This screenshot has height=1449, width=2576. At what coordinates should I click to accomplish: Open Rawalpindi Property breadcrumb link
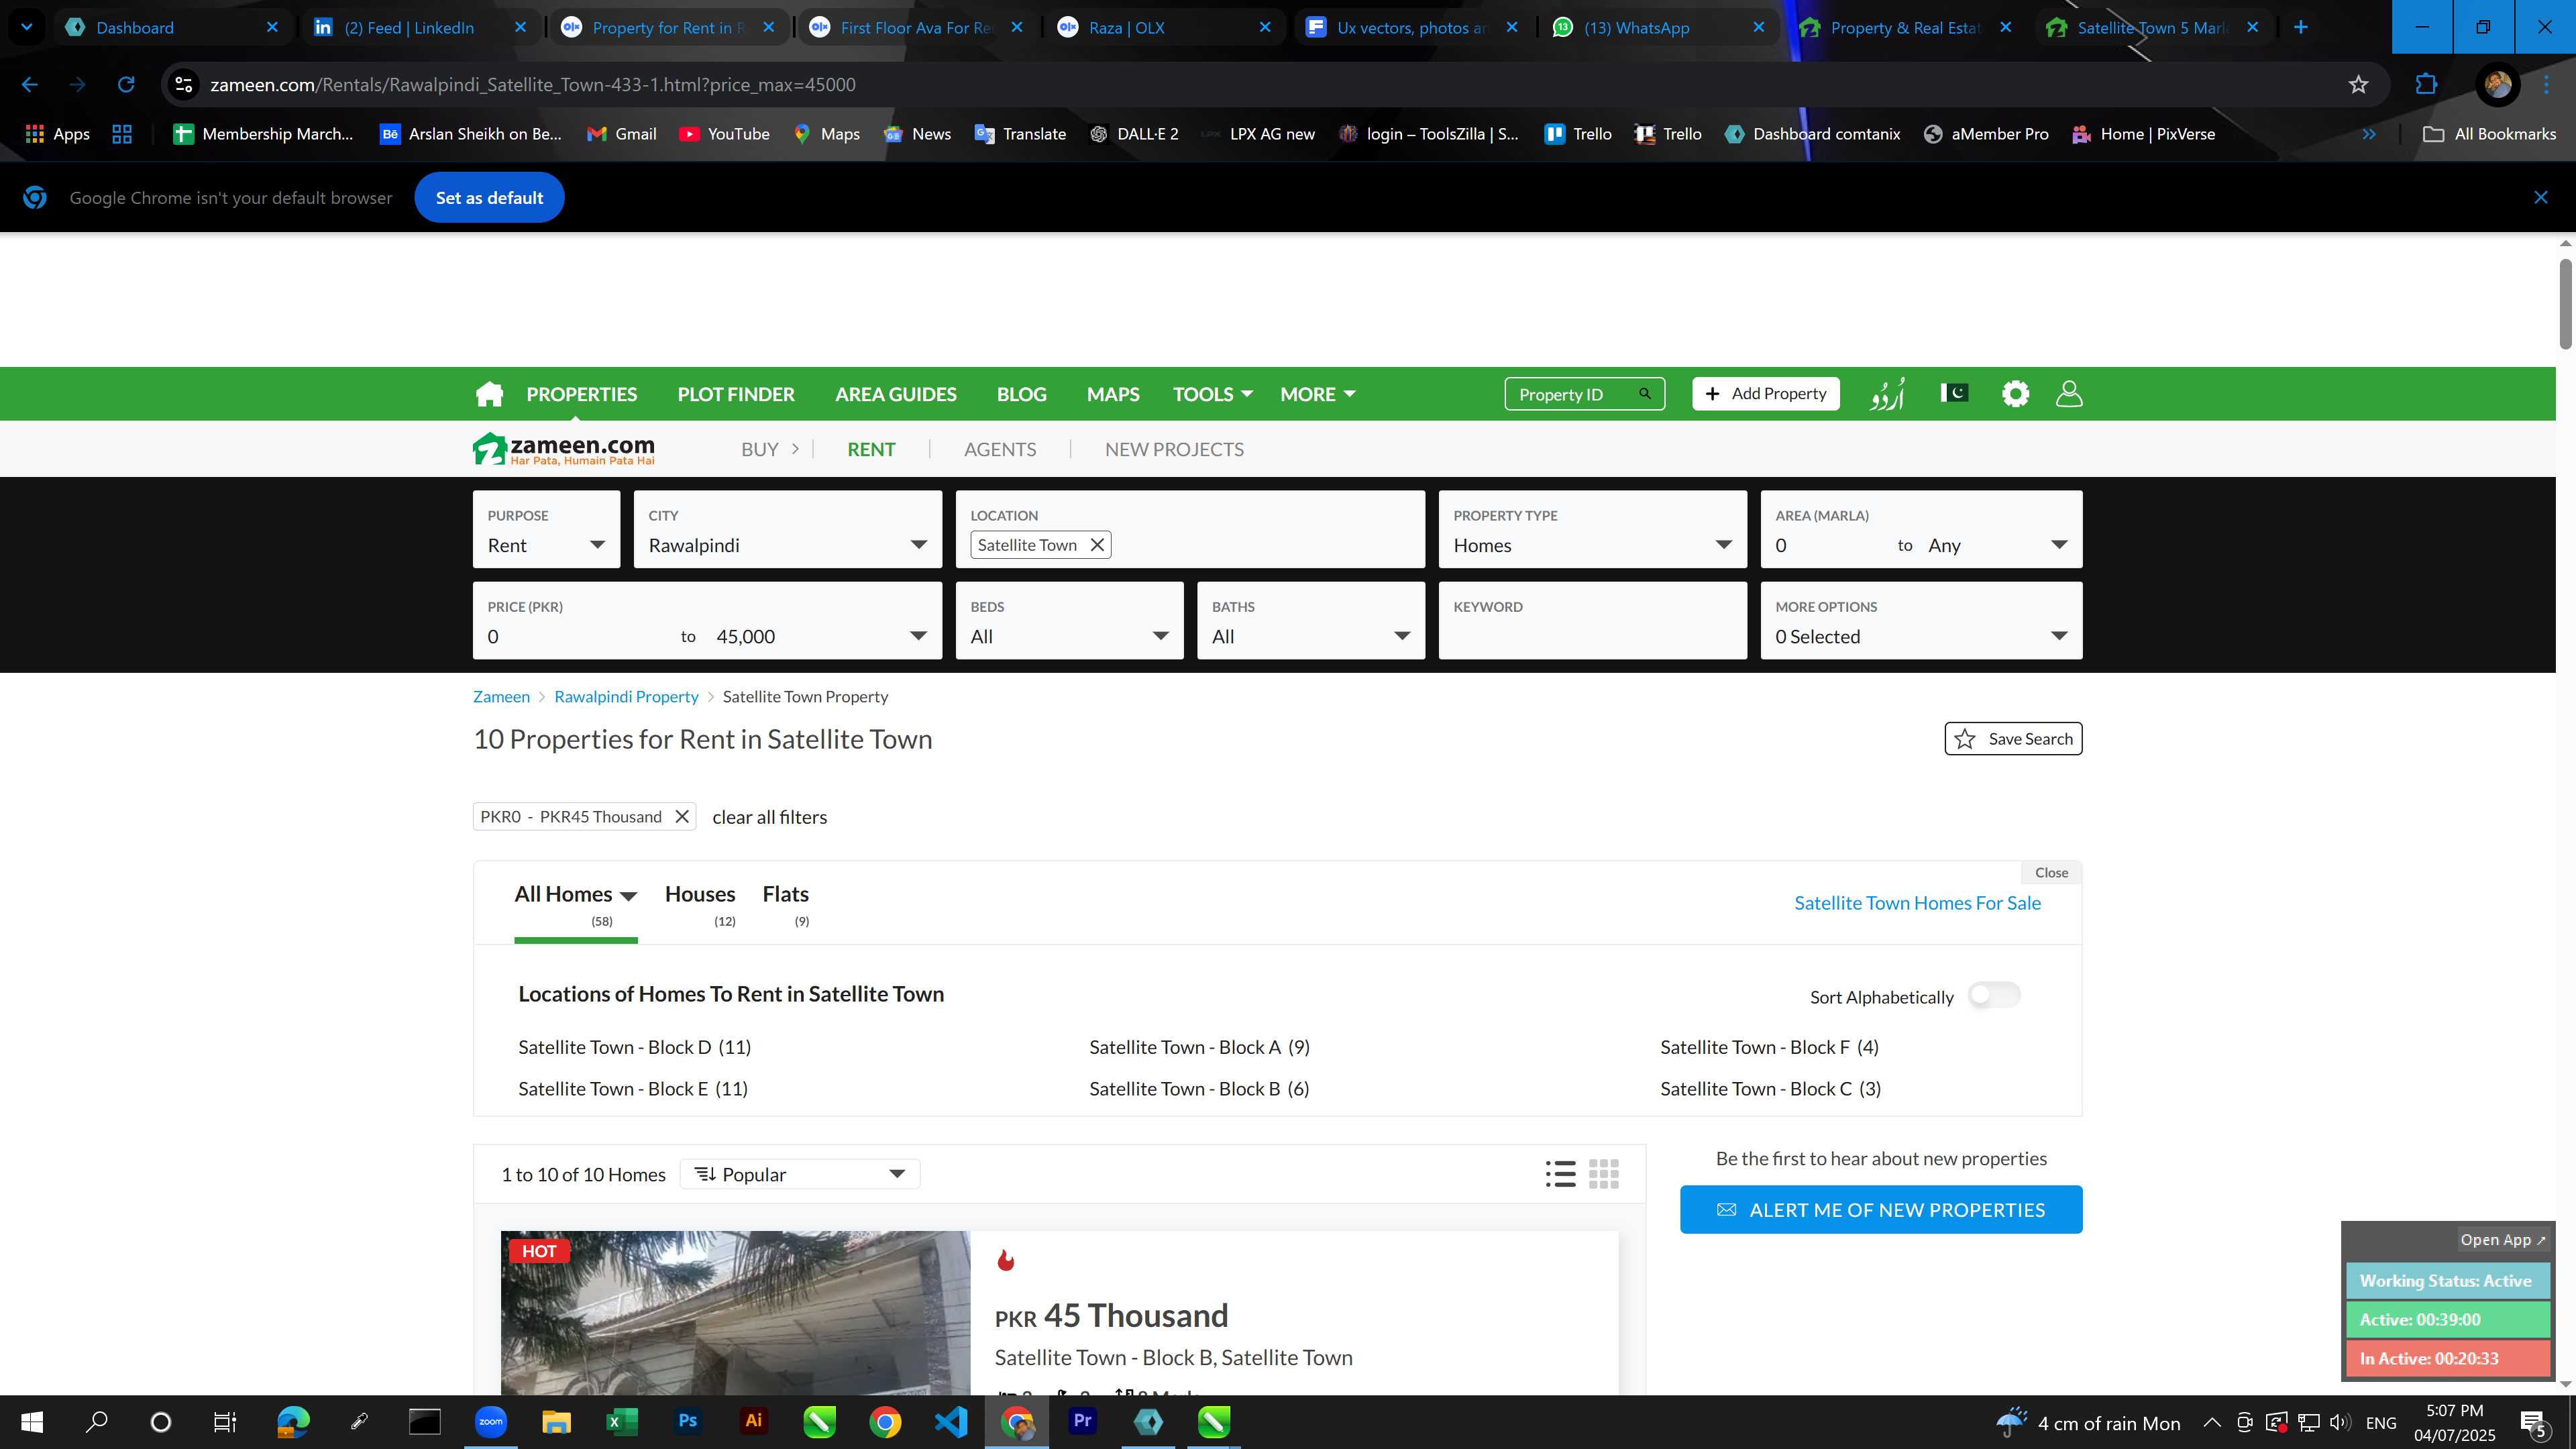626,697
